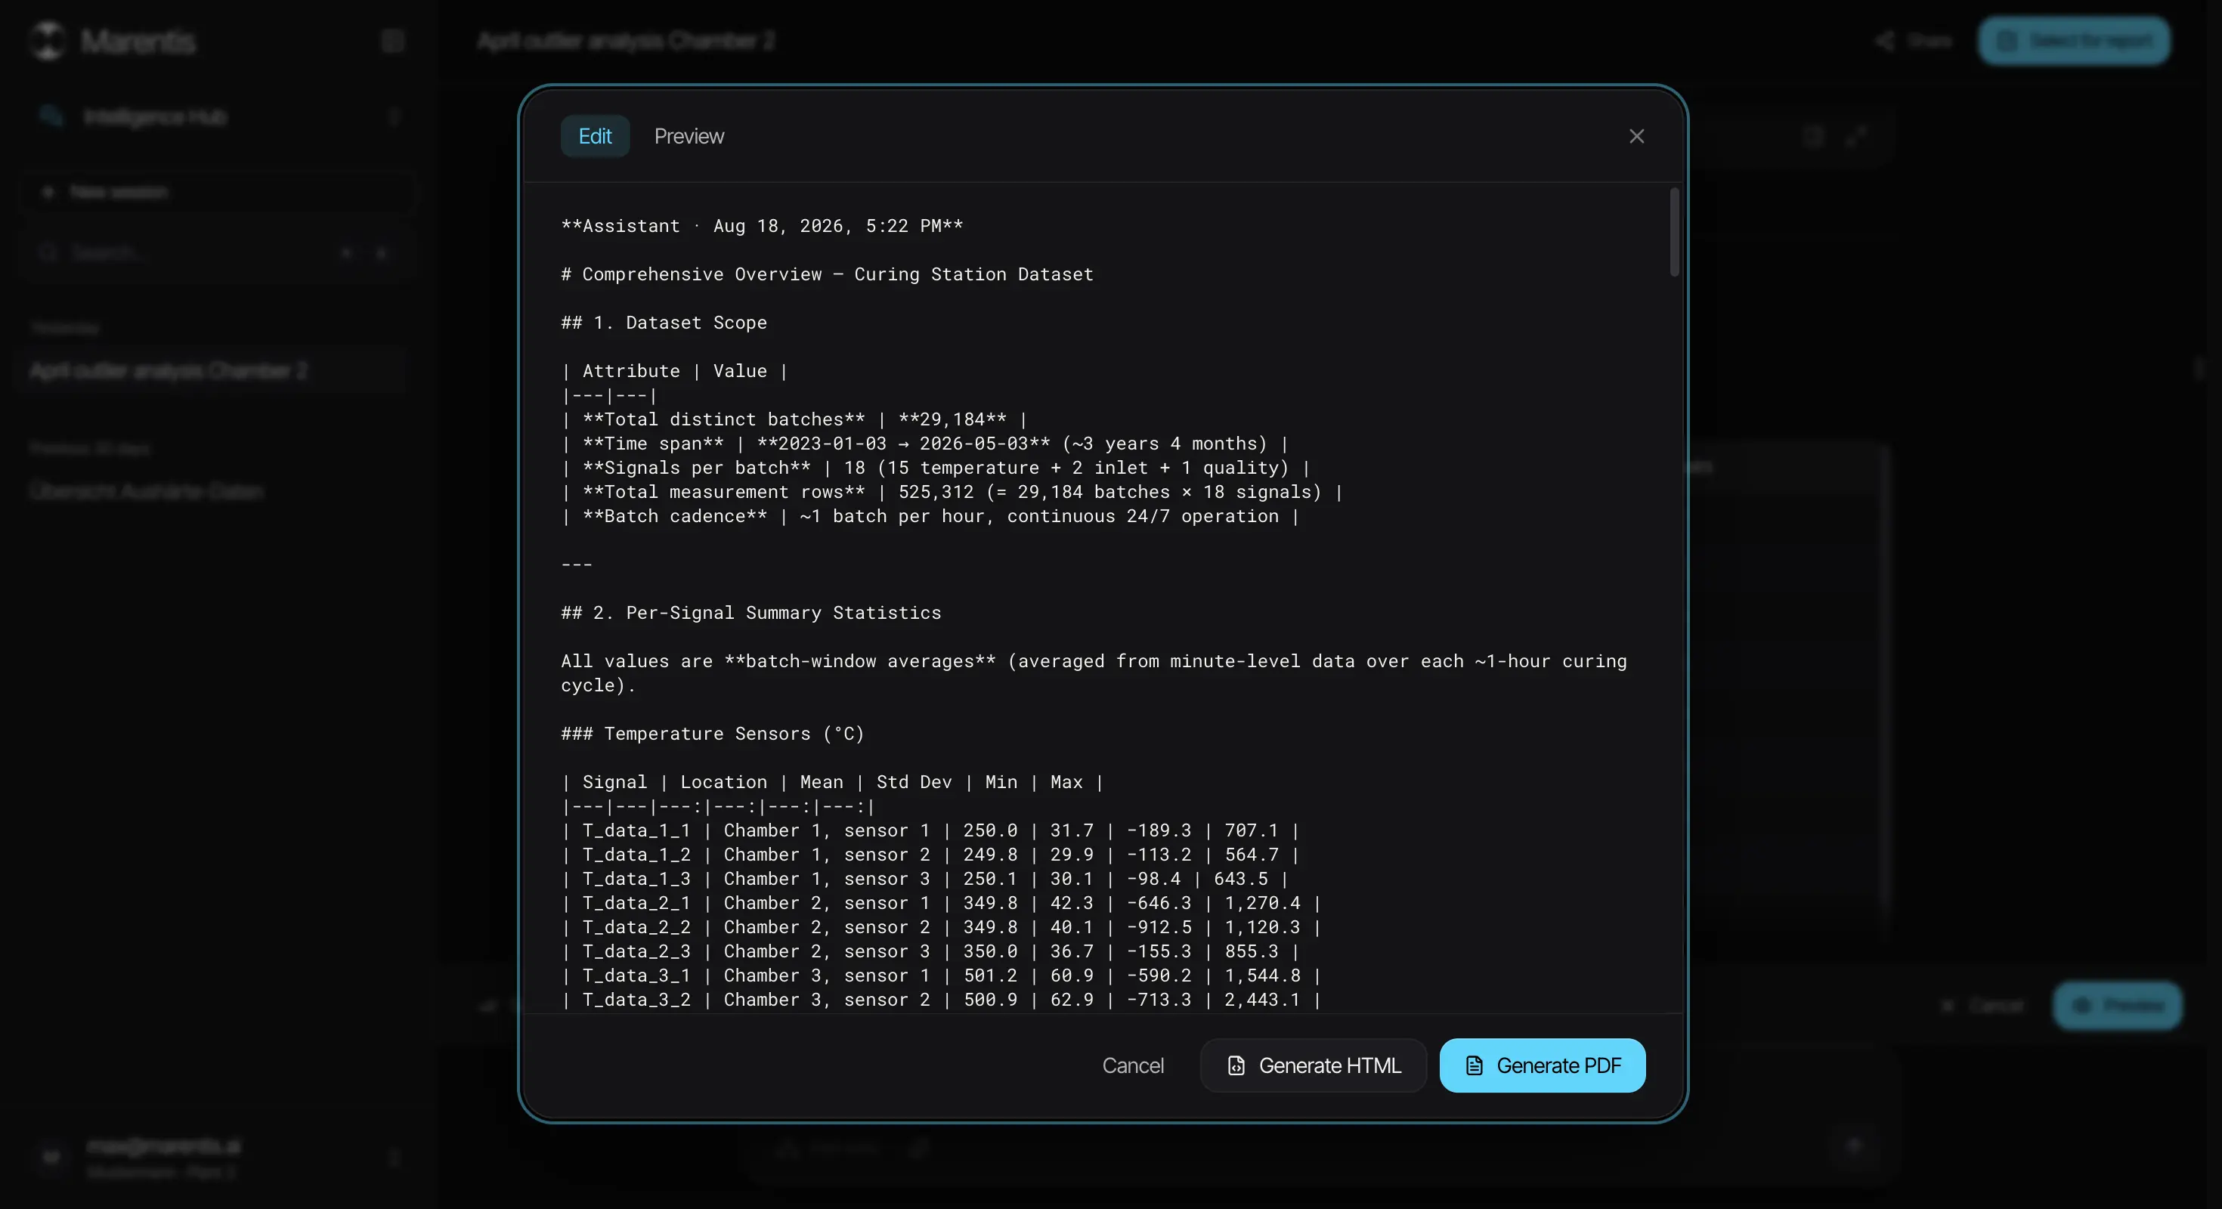Click the 'Signals per batch' row

935,468
